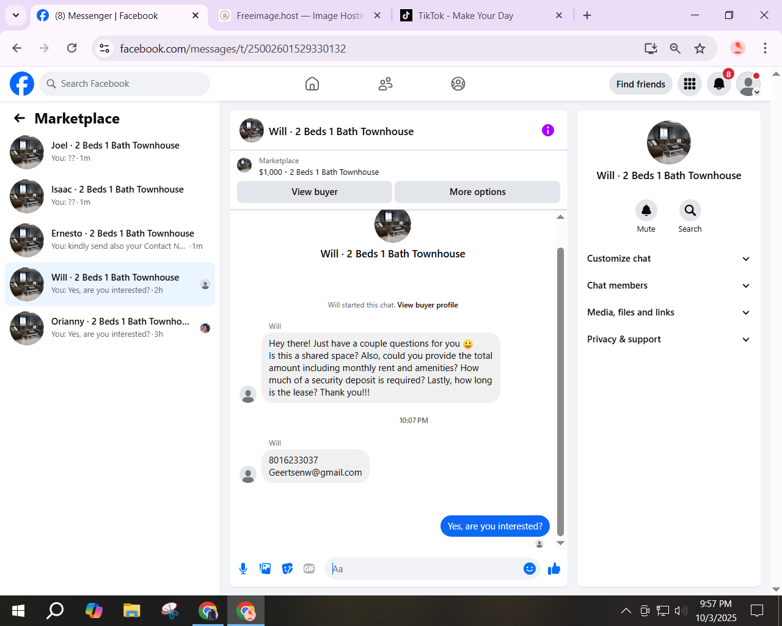Open Orianny's 2 Beds 1 Bath conversation
The width and height of the screenshot is (782, 626).
[110, 328]
